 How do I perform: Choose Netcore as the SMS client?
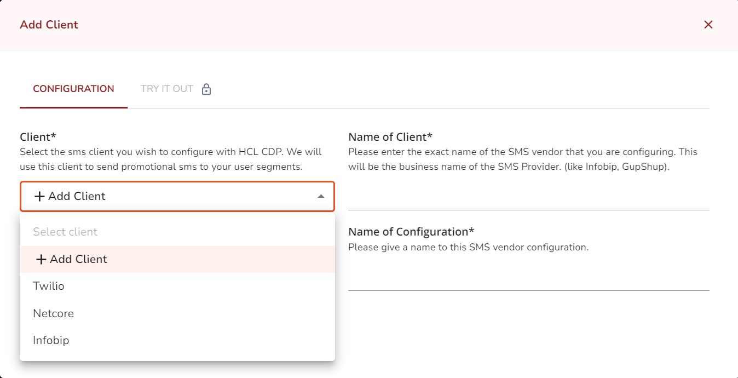53,313
